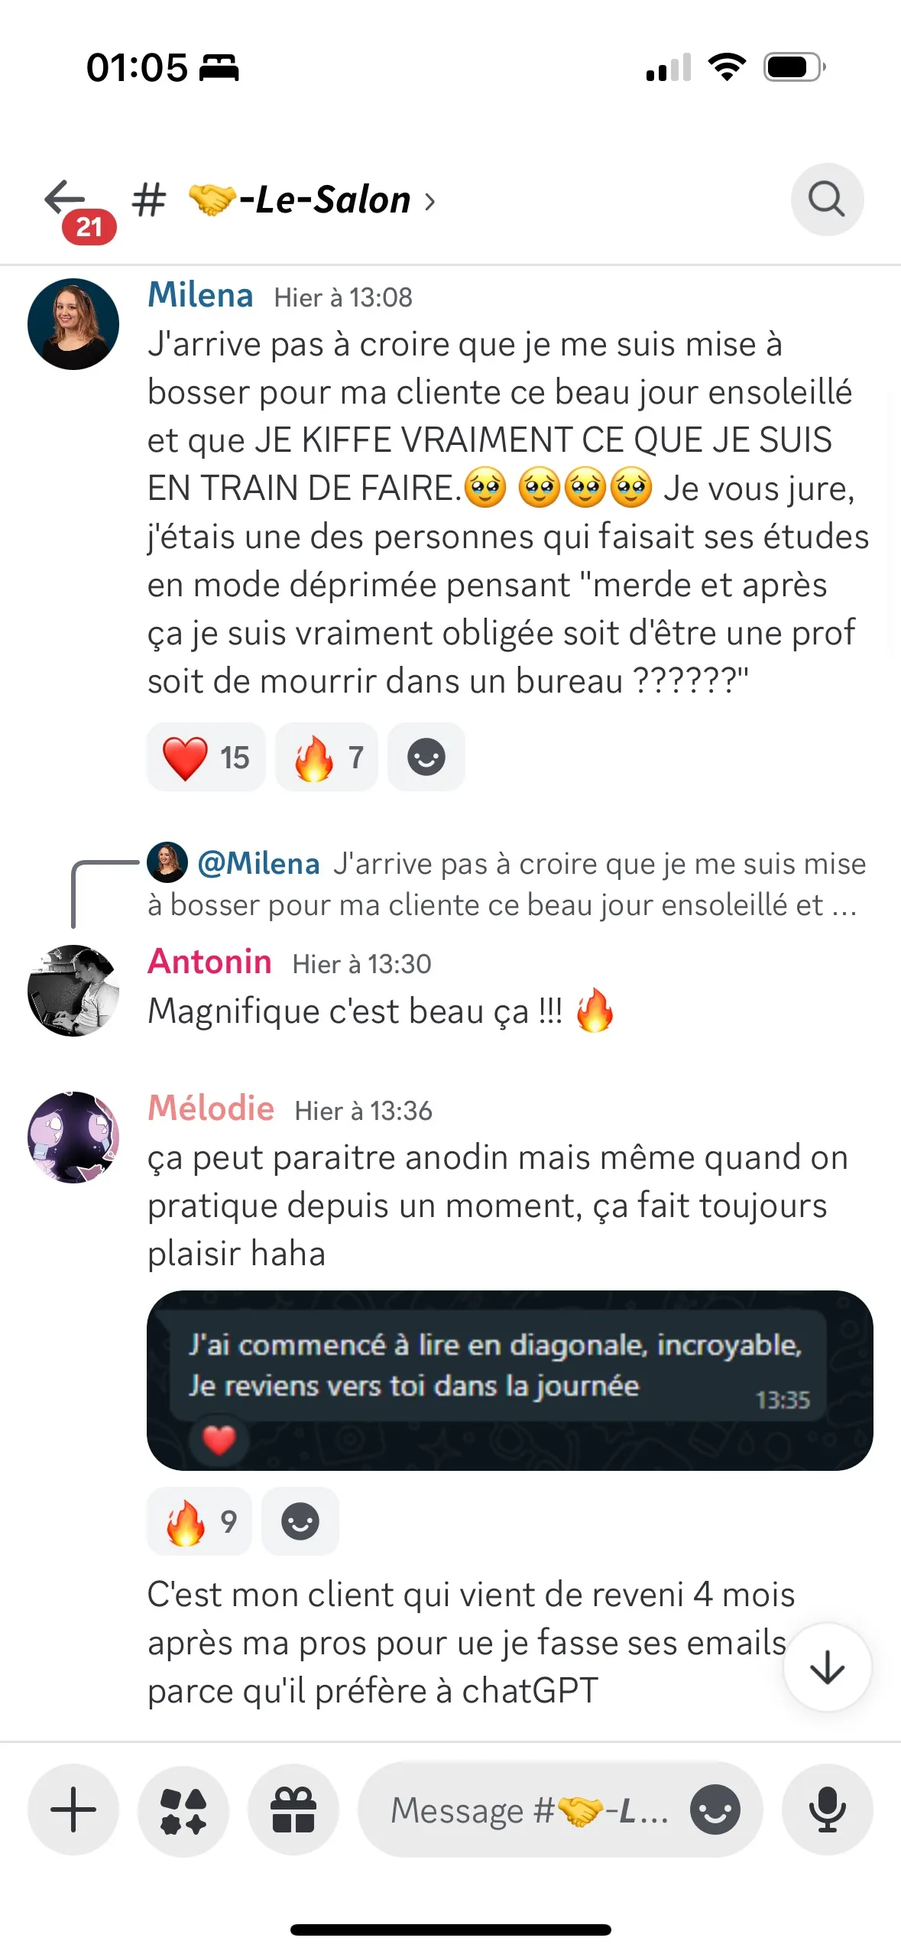
Task: Open Mélodie's avatar picture
Action: pyautogui.click(x=73, y=1137)
